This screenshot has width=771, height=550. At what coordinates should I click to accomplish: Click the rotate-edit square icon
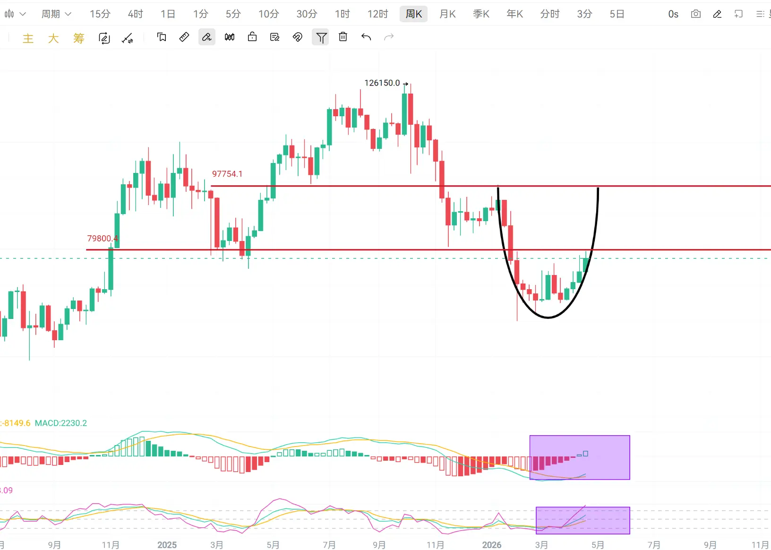point(104,38)
